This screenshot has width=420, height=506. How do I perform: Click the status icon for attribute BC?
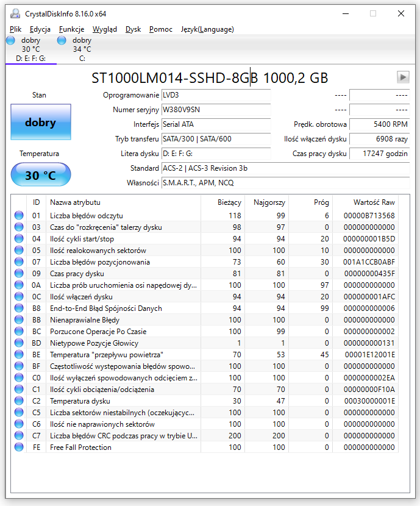19,332
